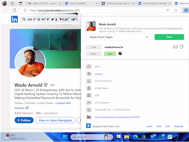Image resolution: width=189 pixels, height=142 pixels.
Task: Click Learn in Skrapp footer
Action: point(150,126)
